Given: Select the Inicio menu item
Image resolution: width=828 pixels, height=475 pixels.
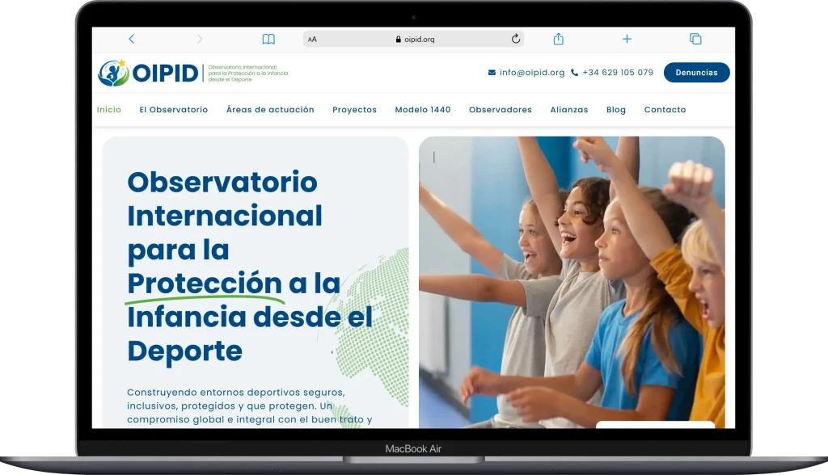Looking at the screenshot, I should (x=108, y=110).
